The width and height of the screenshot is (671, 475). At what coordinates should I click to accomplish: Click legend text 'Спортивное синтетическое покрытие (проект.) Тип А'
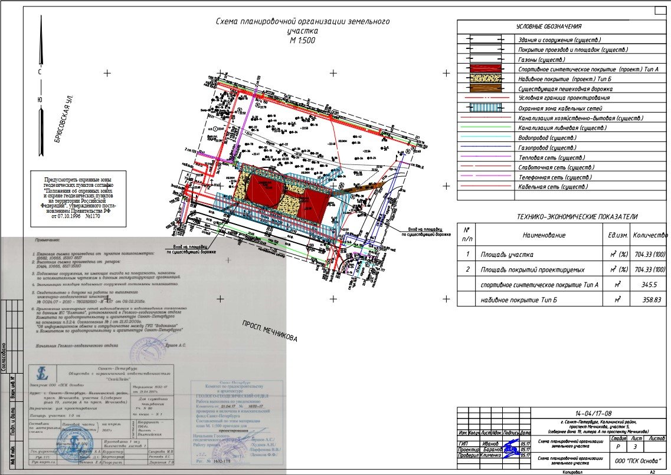[588, 69]
